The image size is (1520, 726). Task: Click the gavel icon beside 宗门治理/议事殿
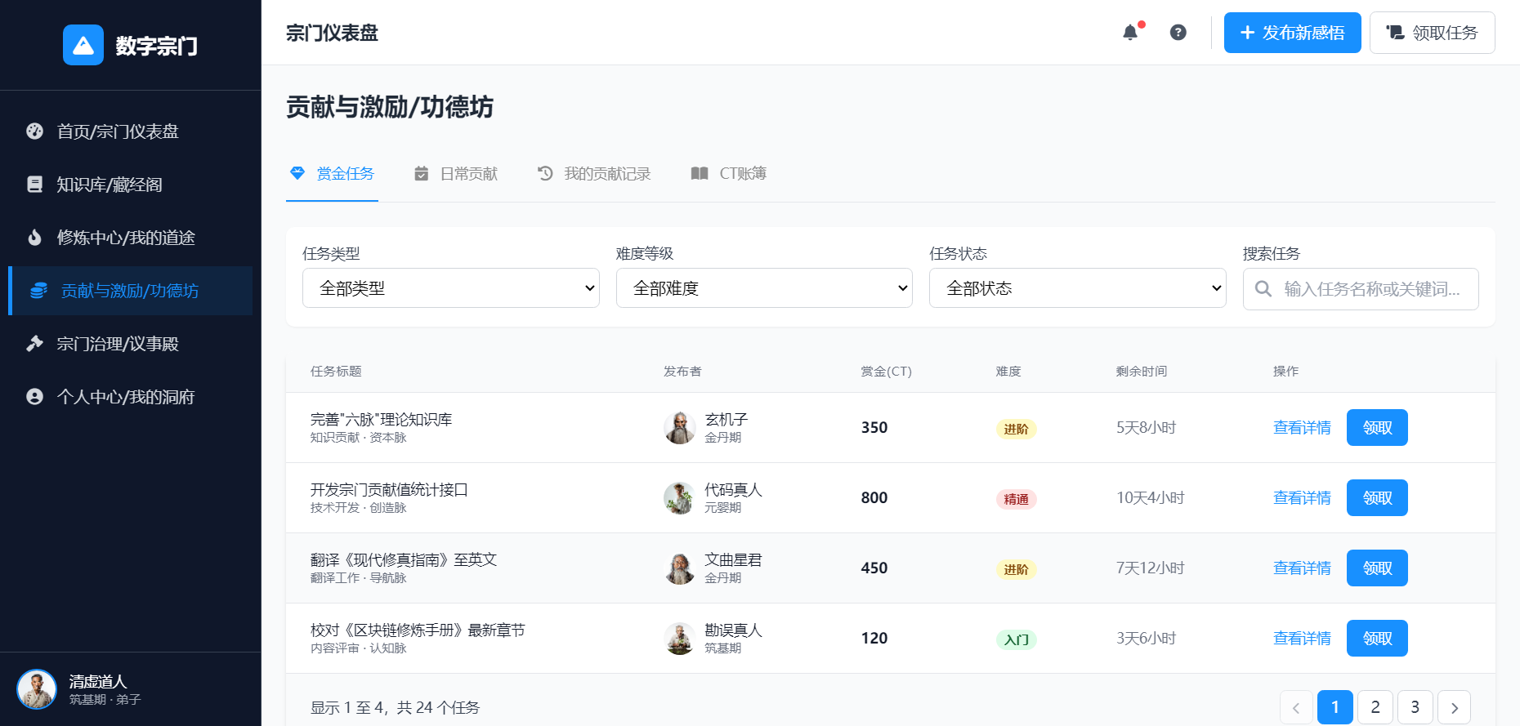(x=34, y=343)
